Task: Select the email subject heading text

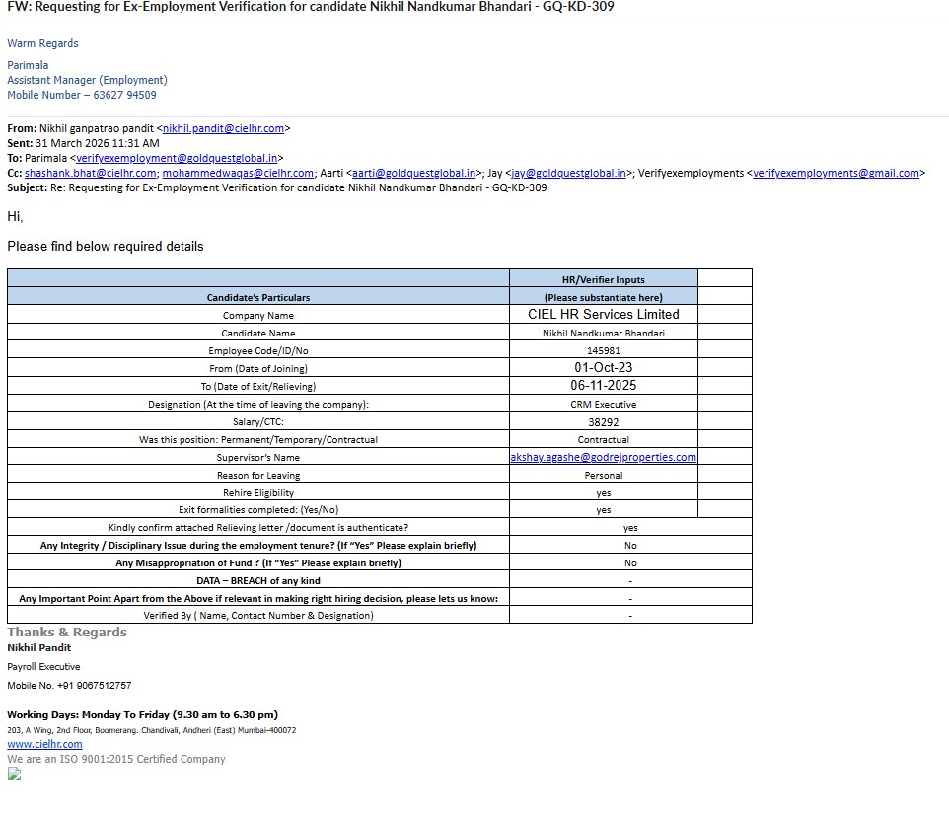Action: tap(311, 7)
